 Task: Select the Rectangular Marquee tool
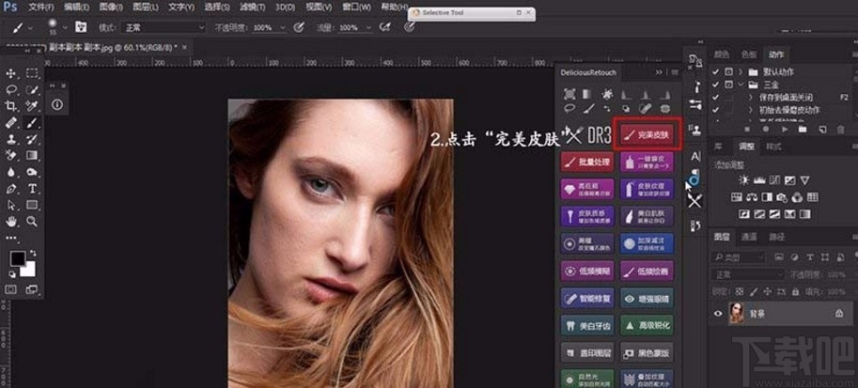point(32,73)
